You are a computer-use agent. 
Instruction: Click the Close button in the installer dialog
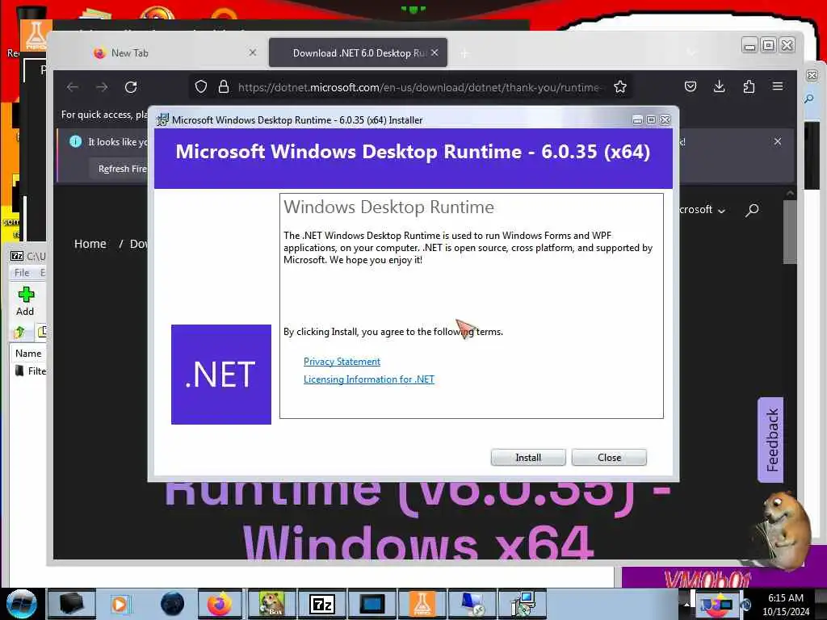[x=609, y=457]
